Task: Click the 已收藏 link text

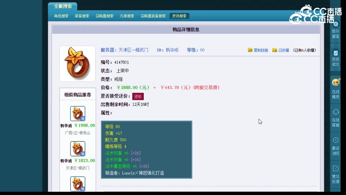Action: click(284, 50)
